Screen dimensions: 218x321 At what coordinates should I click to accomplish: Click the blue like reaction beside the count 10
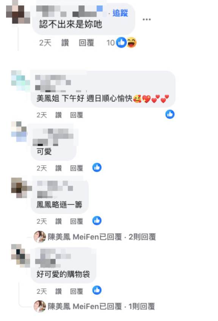point(121,43)
